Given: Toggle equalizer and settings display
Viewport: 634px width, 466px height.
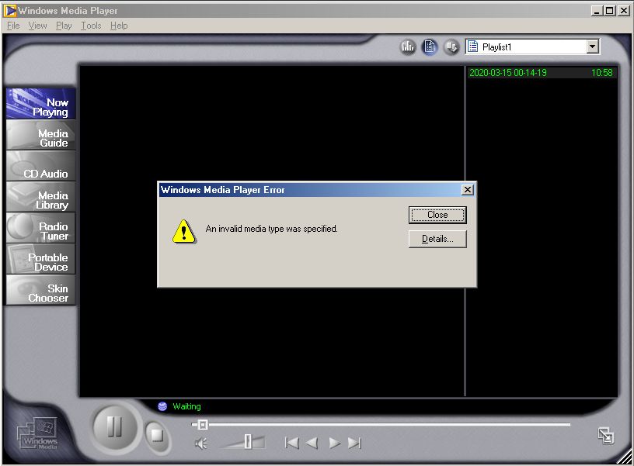Looking at the screenshot, I should click(x=408, y=47).
